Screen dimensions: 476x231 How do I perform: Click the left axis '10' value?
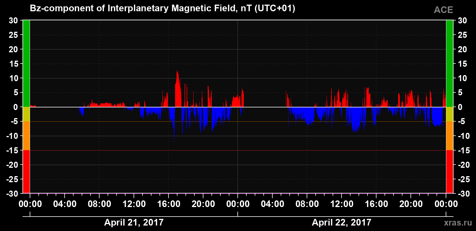click(x=13, y=78)
